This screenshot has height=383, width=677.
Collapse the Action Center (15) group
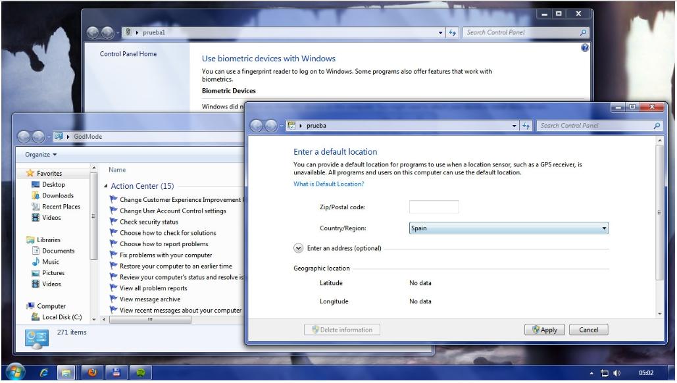(106, 186)
